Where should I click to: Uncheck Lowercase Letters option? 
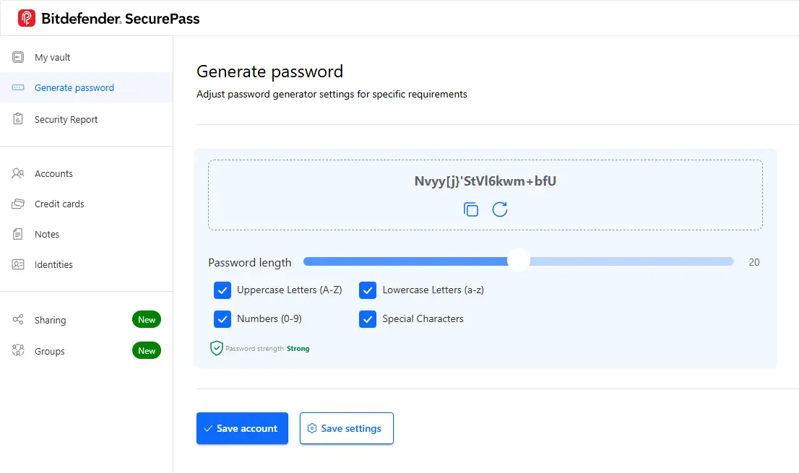click(x=368, y=290)
